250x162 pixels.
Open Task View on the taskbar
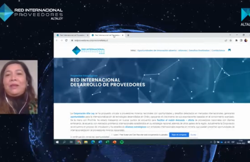(71, 142)
